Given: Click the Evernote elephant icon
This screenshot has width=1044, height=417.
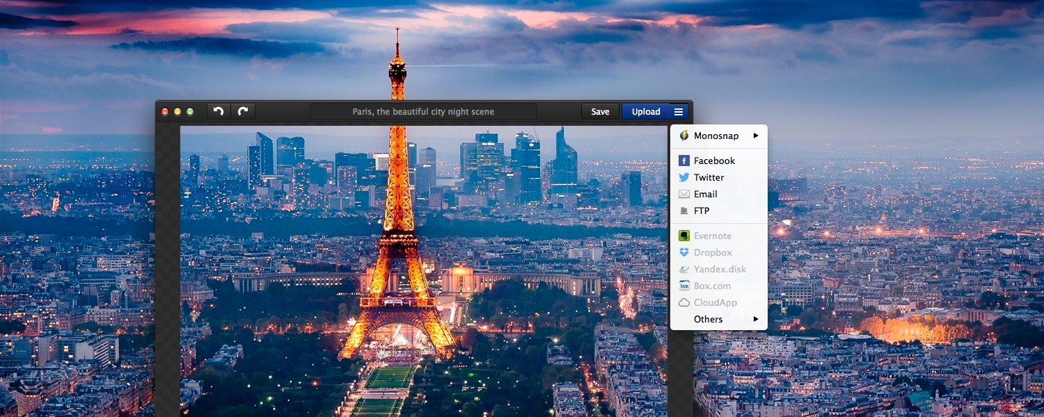Looking at the screenshot, I should pyautogui.click(x=684, y=236).
